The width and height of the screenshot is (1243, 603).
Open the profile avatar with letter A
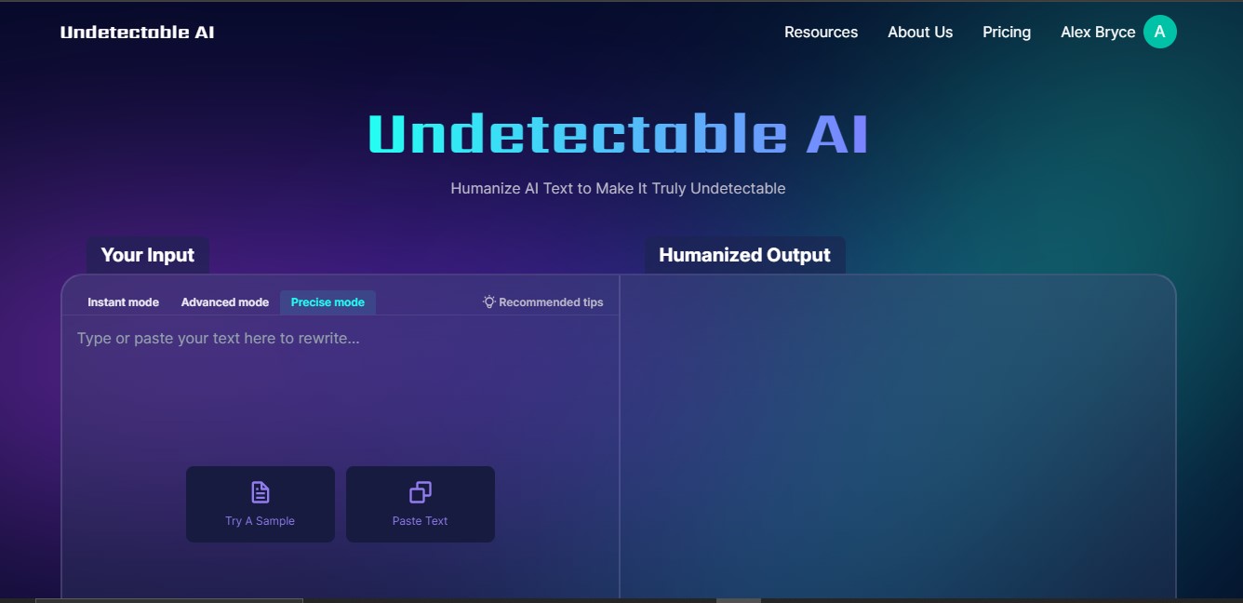point(1159,31)
